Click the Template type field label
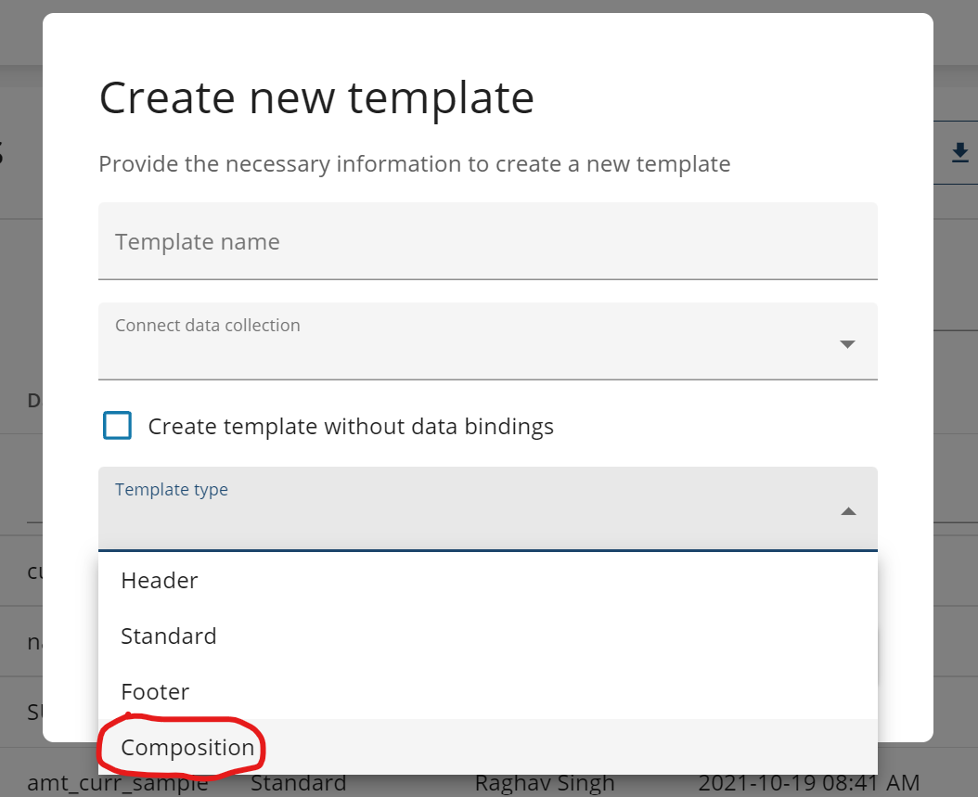The image size is (978, 797). [172, 490]
